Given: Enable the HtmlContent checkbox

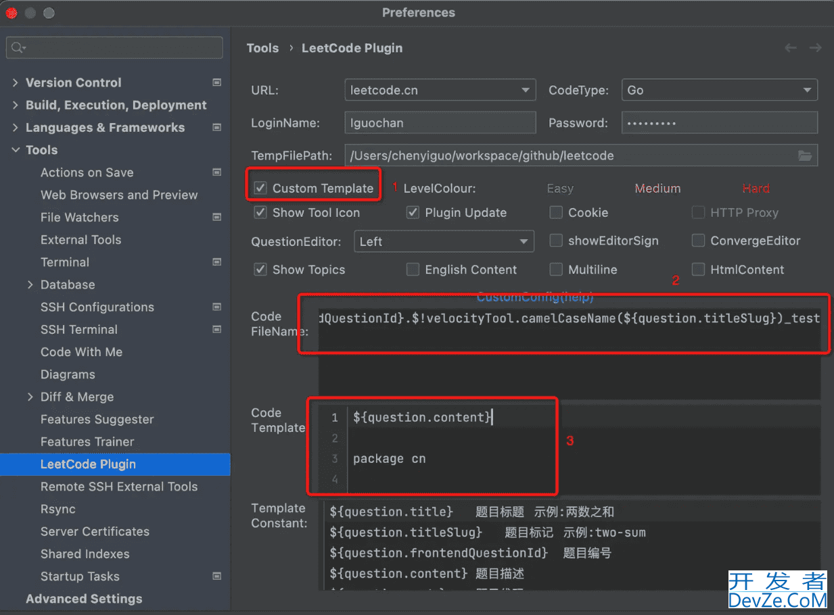Looking at the screenshot, I should point(698,270).
